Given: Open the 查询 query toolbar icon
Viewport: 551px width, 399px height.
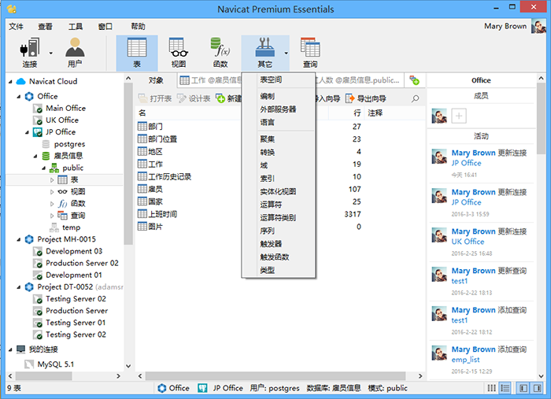Looking at the screenshot, I should pyautogui.click(x=310, y=53).
